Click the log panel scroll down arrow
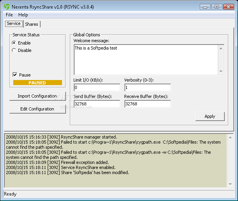 pos(230,184)
